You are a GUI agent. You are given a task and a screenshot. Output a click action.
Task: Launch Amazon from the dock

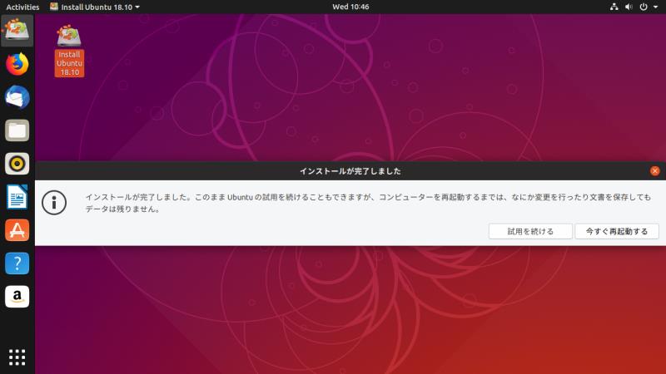[17, 297]
